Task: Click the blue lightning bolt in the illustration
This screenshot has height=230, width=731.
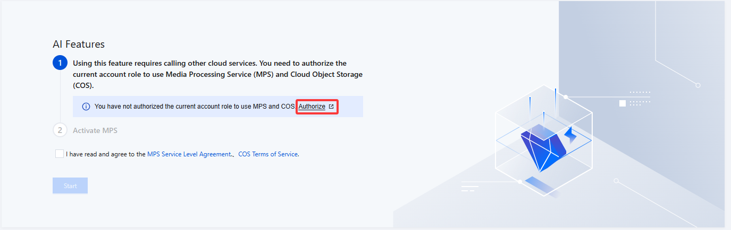Action: click(570, 135)
